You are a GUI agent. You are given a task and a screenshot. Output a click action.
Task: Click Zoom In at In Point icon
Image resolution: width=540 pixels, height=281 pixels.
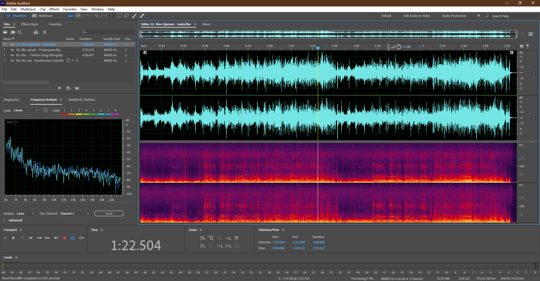point(220,246)
